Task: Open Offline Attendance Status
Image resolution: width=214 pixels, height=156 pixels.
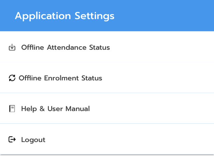Action: (x=65, y=47)
